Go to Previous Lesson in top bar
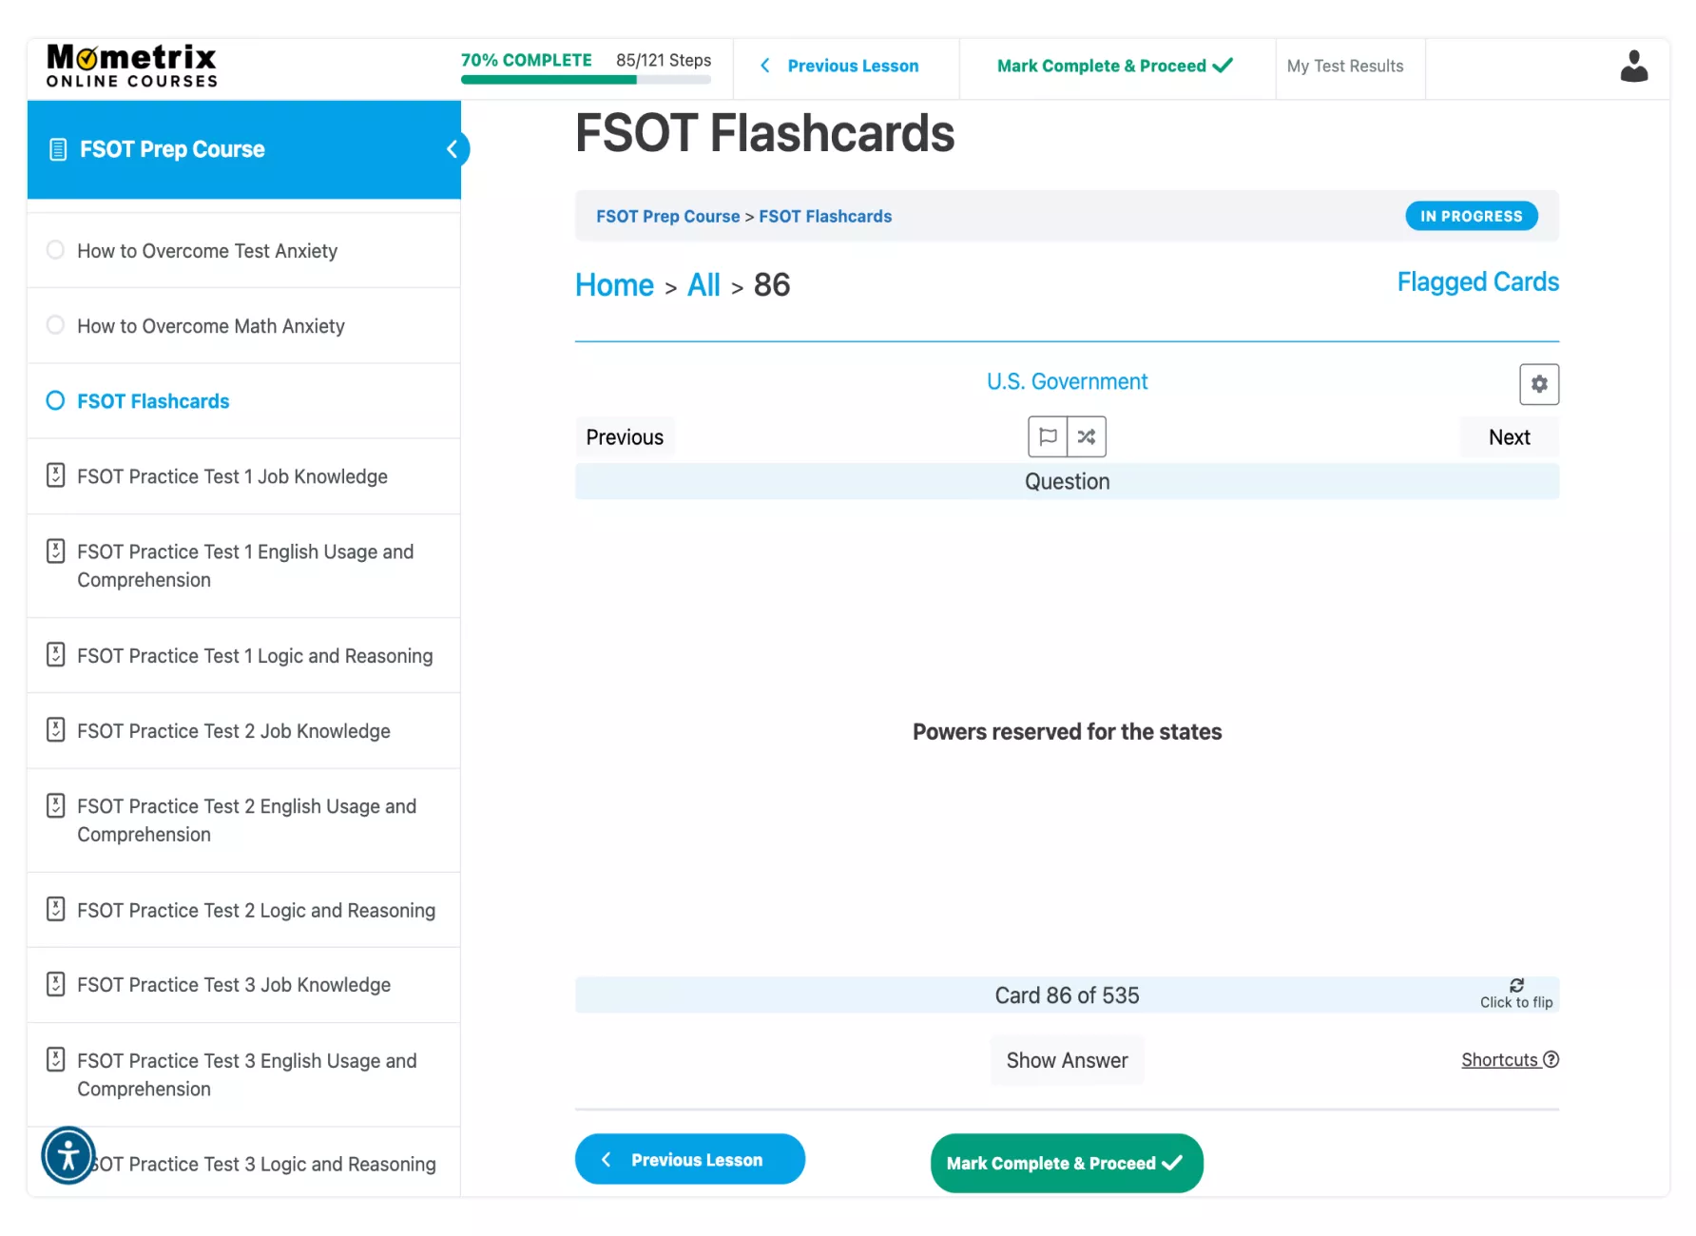This screenshot has height=1236, width=1696. point(840,67)
